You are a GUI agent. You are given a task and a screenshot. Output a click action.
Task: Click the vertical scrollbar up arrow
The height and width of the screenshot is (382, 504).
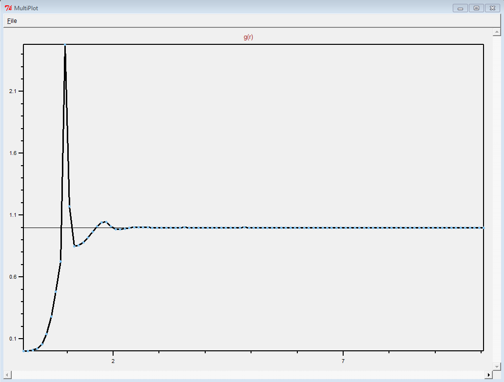[x=497, y=32]
